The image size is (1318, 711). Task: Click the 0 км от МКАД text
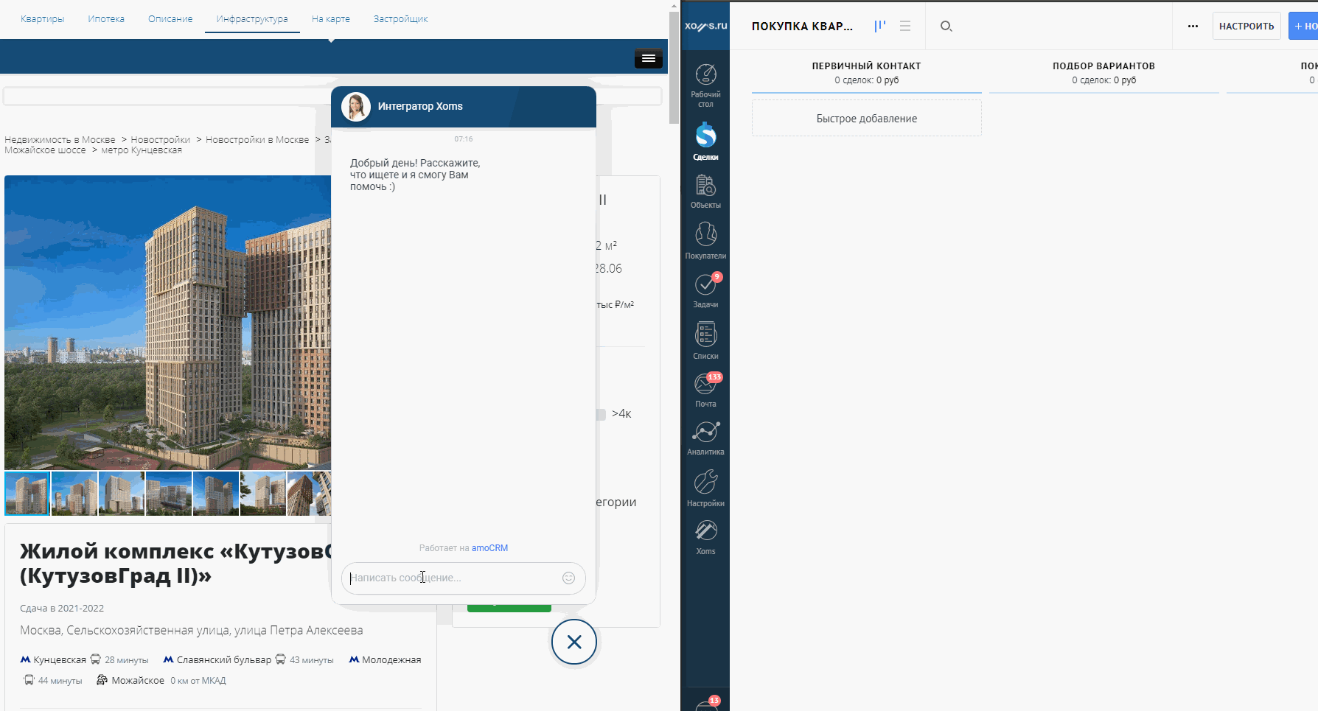198,681
